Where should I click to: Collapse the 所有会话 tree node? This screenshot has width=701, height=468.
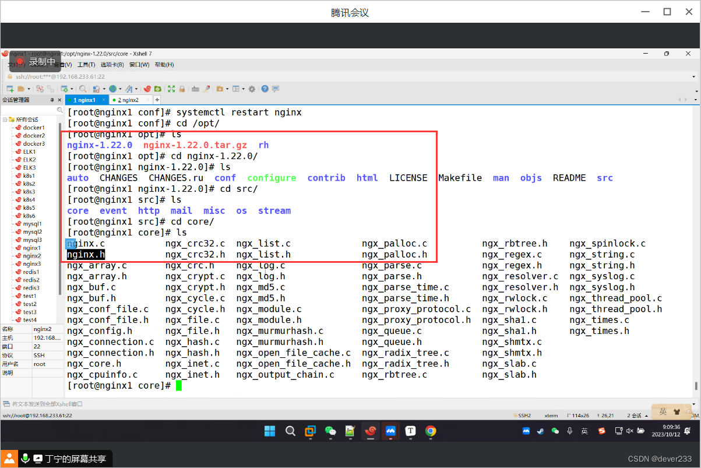pos(5,119)
